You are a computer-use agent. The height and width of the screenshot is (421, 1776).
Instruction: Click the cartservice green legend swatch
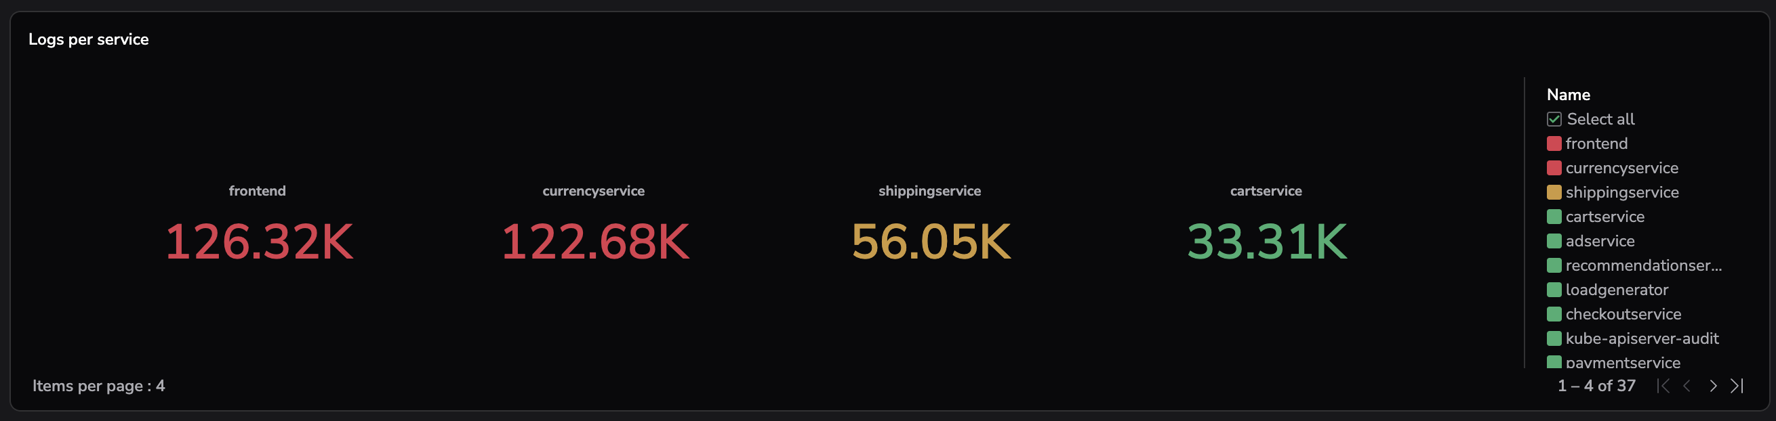(x=1554, y=217)
